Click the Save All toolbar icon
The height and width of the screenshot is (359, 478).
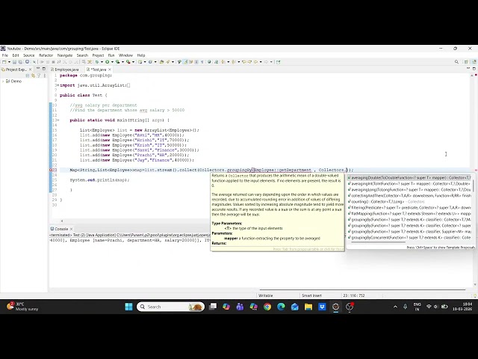pos(20,62)
